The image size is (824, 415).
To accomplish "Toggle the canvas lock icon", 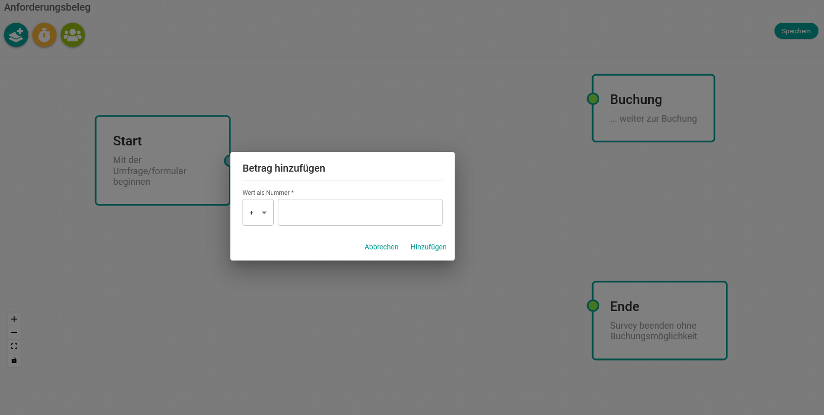I will [x=14, y=360].
